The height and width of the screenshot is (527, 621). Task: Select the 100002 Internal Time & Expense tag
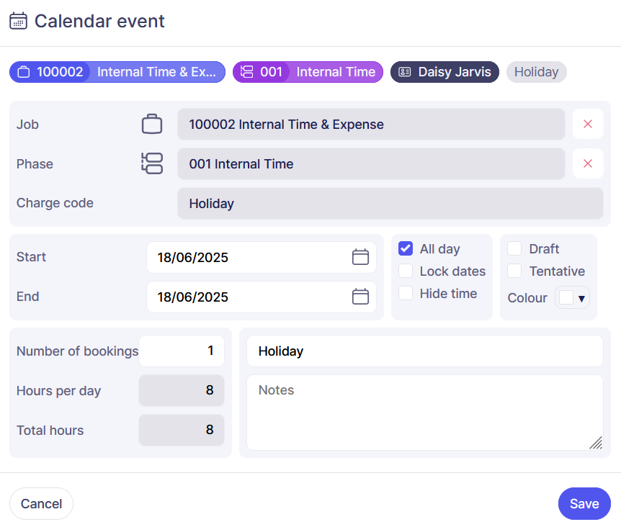117,72
